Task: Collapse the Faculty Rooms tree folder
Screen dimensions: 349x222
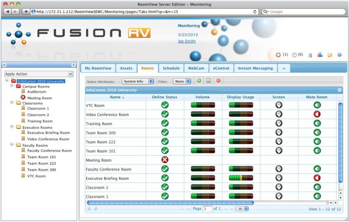Action: (13, 145)
